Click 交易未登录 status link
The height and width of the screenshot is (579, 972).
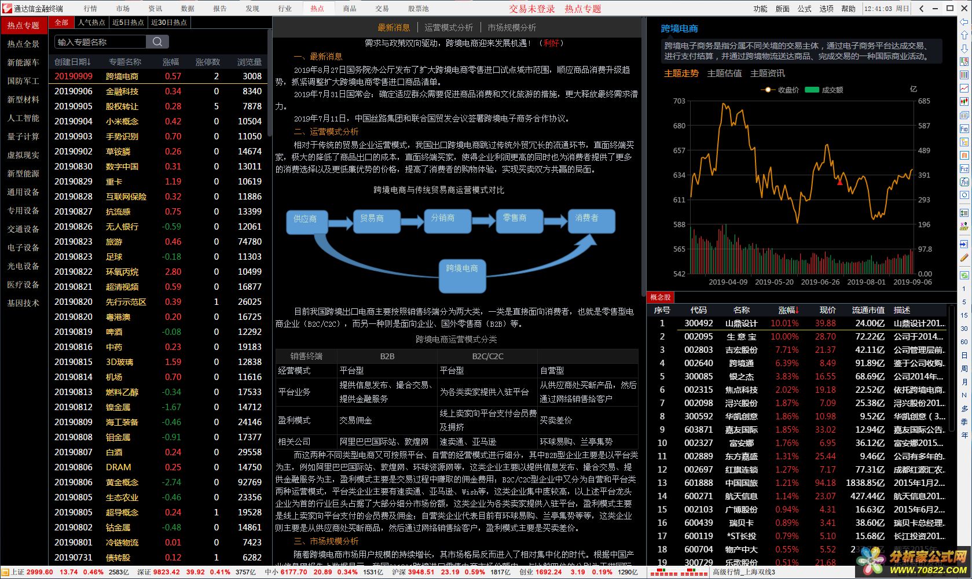(x=532, y=9)
